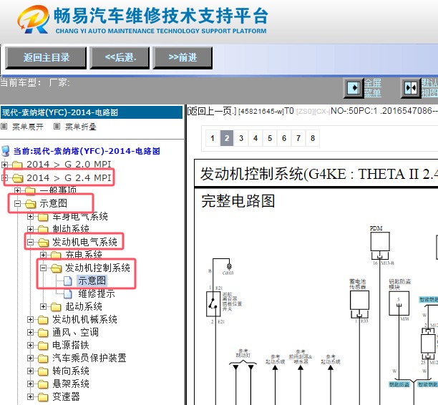Open 转向系统 tree item
The height and width of the screenshot is (405, 438).
[x=71, y=371]
